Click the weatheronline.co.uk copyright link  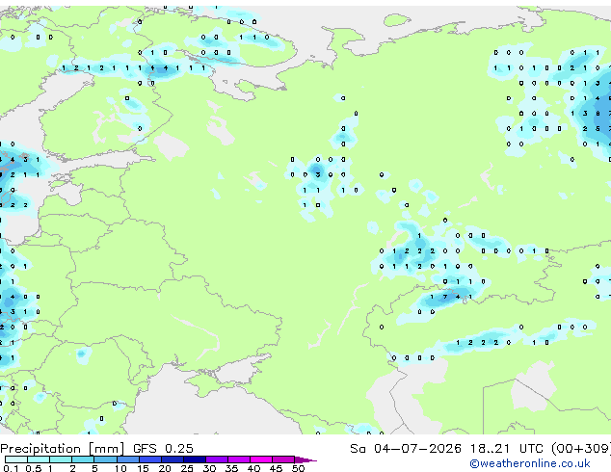point(529,464)
